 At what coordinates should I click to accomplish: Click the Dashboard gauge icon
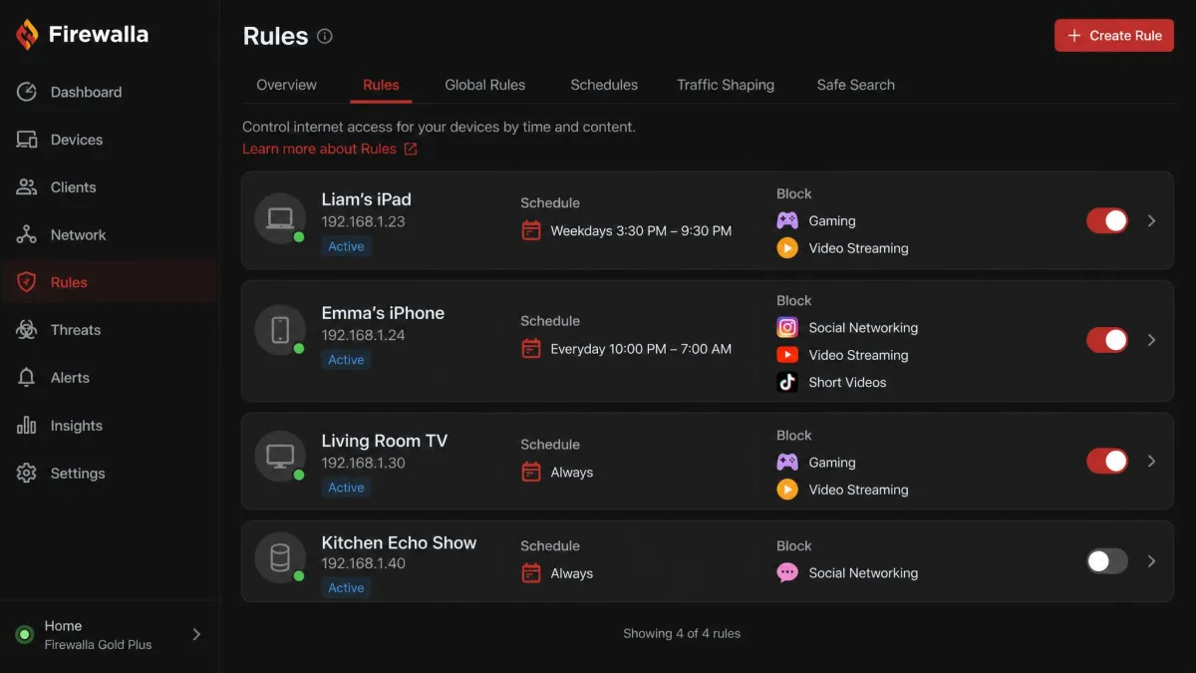(27, 92)
